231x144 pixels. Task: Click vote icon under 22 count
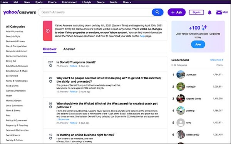(x=50, y=81)
